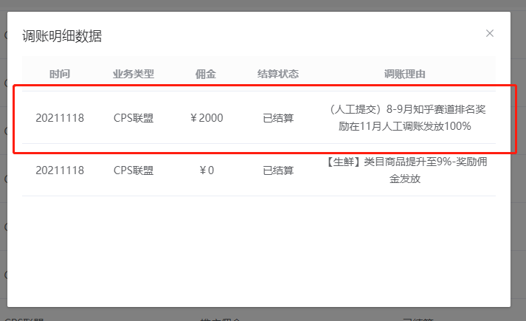Click the 佣金 column header
Image resolution: width=526 pixels, height=321 pixels.
click(206, 74)
